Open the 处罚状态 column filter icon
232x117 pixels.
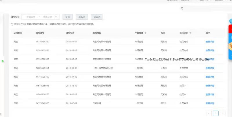point(190,33)
